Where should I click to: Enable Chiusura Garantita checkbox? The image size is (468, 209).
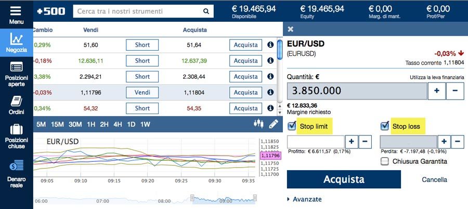coord(385,161)
